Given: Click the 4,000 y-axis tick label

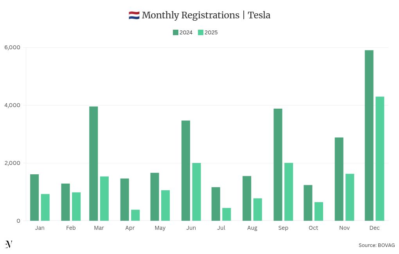Looking at the screenshot, I should pyautogui.click(x=12, y=105).
